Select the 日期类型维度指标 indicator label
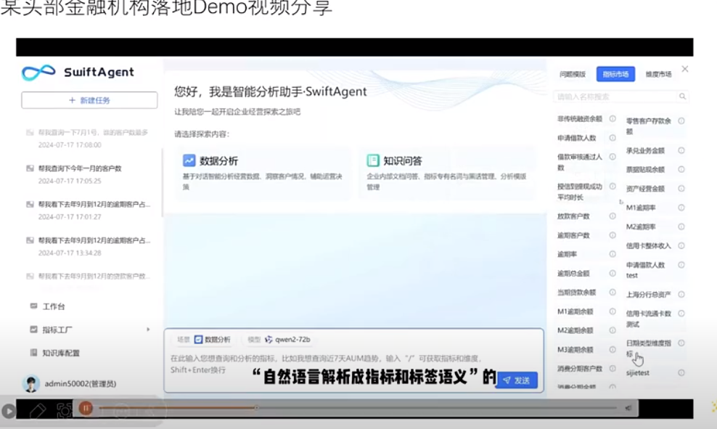717x429 pixels. click(648, 348)
